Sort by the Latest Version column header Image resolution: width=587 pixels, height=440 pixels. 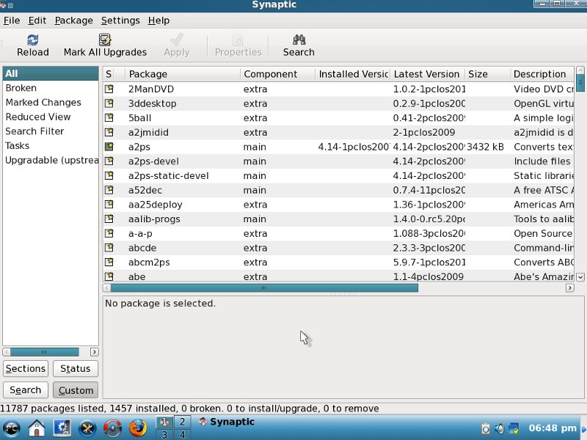pyautogui.click(x=426, y=74)
